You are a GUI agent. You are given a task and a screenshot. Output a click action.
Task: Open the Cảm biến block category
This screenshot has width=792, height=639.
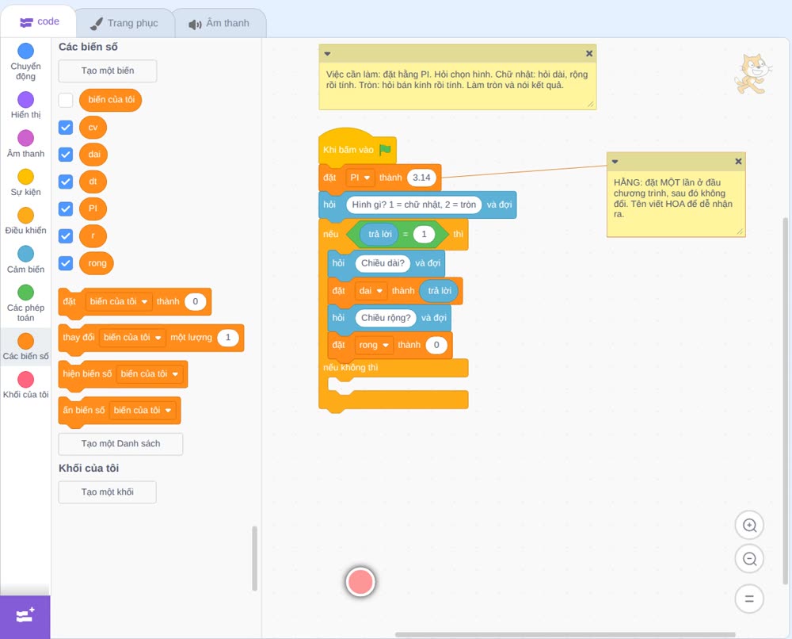[x=26, y=260]
